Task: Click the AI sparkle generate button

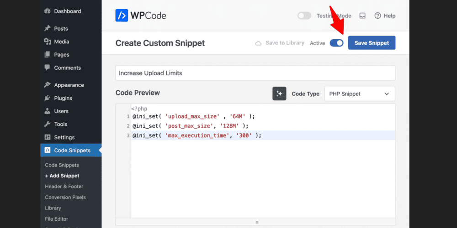Action: pyautogui.click(x=279, y=93)
